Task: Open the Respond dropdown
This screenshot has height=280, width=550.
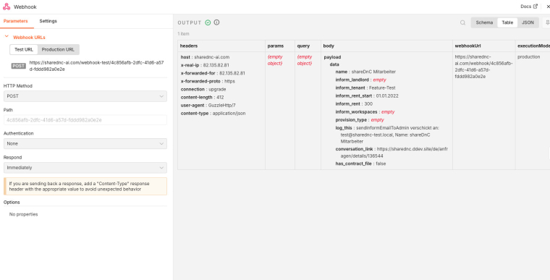Action: pyautogui.click(x=85, y=168)
